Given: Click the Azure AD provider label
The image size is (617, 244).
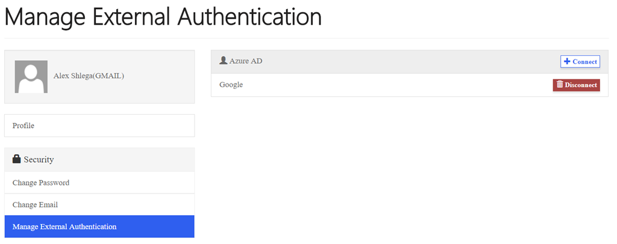Looking at the screenshot, I should (x=246, y=61).
